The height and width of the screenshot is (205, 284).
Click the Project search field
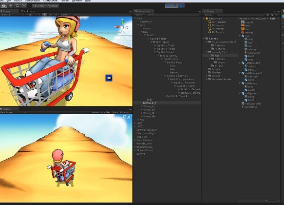[x=240, y=15]
